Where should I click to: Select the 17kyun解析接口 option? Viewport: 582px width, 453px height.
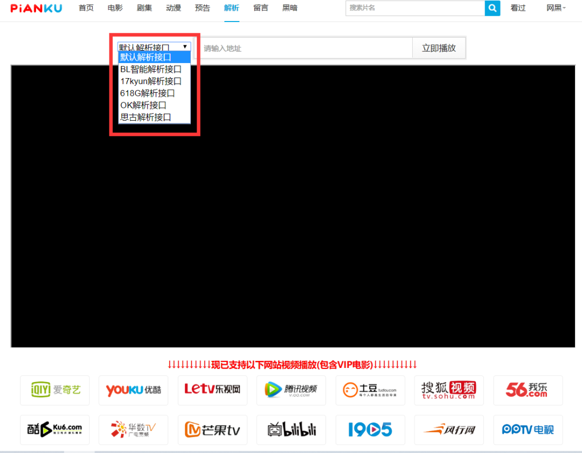151,81
